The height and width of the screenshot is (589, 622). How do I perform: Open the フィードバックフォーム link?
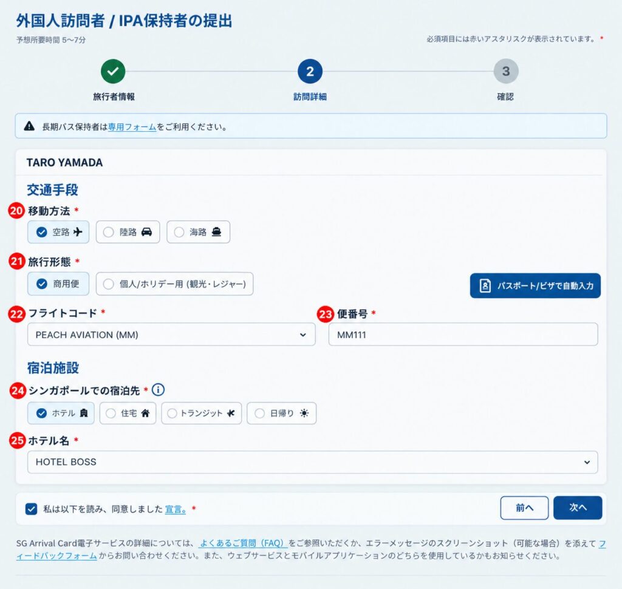[56, 556]
